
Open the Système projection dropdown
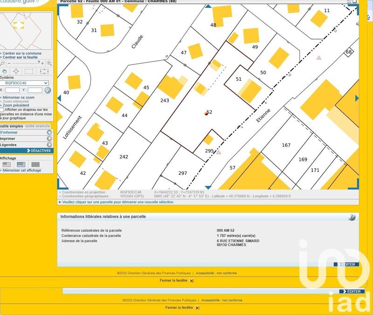tap(24, 83)
